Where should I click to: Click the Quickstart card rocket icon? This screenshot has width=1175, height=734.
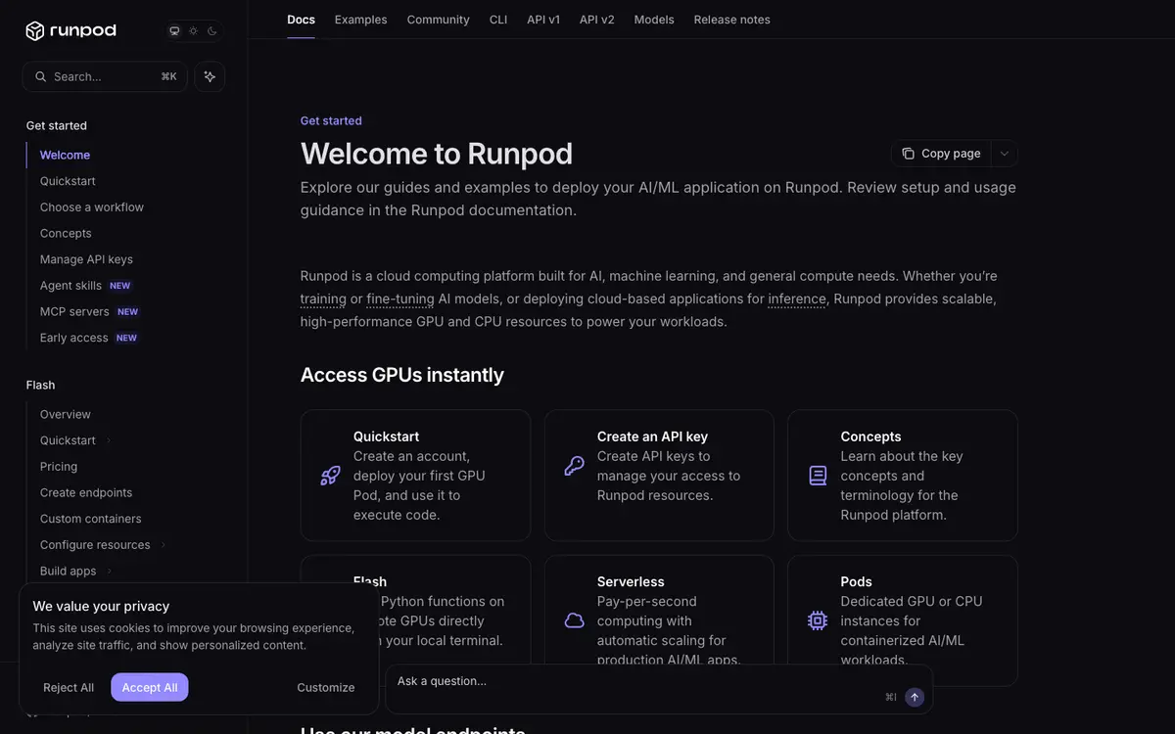(330, 476)
